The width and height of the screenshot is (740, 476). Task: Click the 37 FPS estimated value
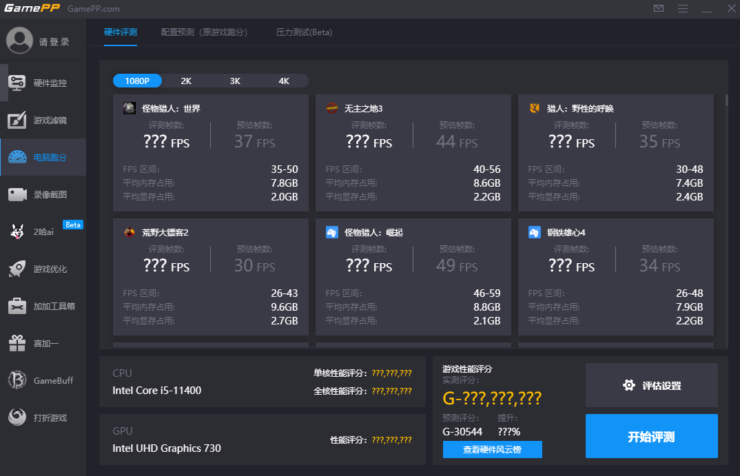[x=255, y=141]
